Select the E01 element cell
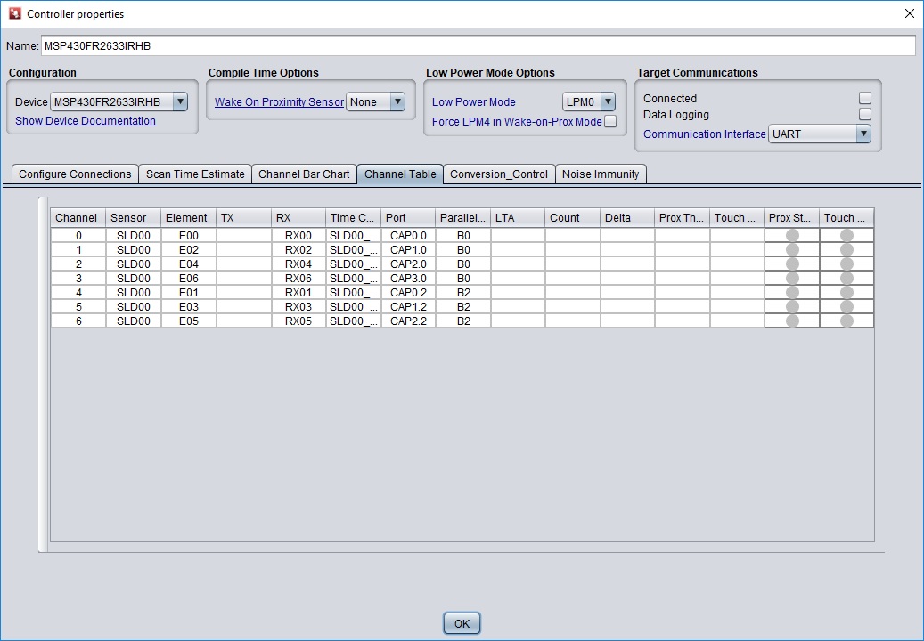Viewport: 924px width, 641px height. (189, 293)
